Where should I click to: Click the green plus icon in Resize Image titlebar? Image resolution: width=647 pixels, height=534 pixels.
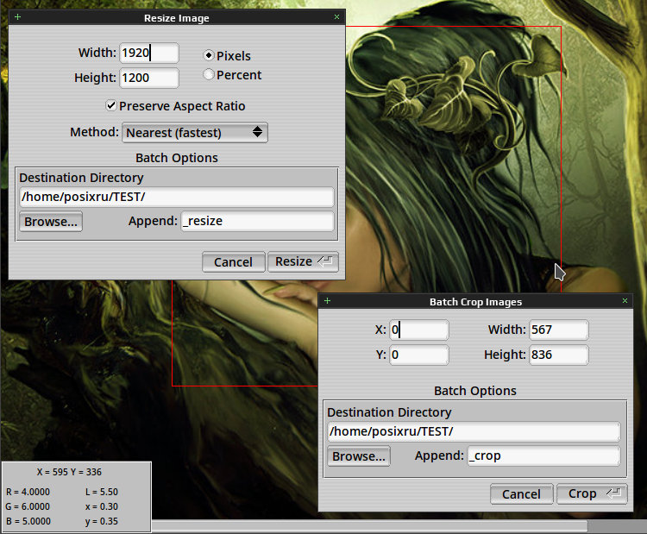click(17, 17)
